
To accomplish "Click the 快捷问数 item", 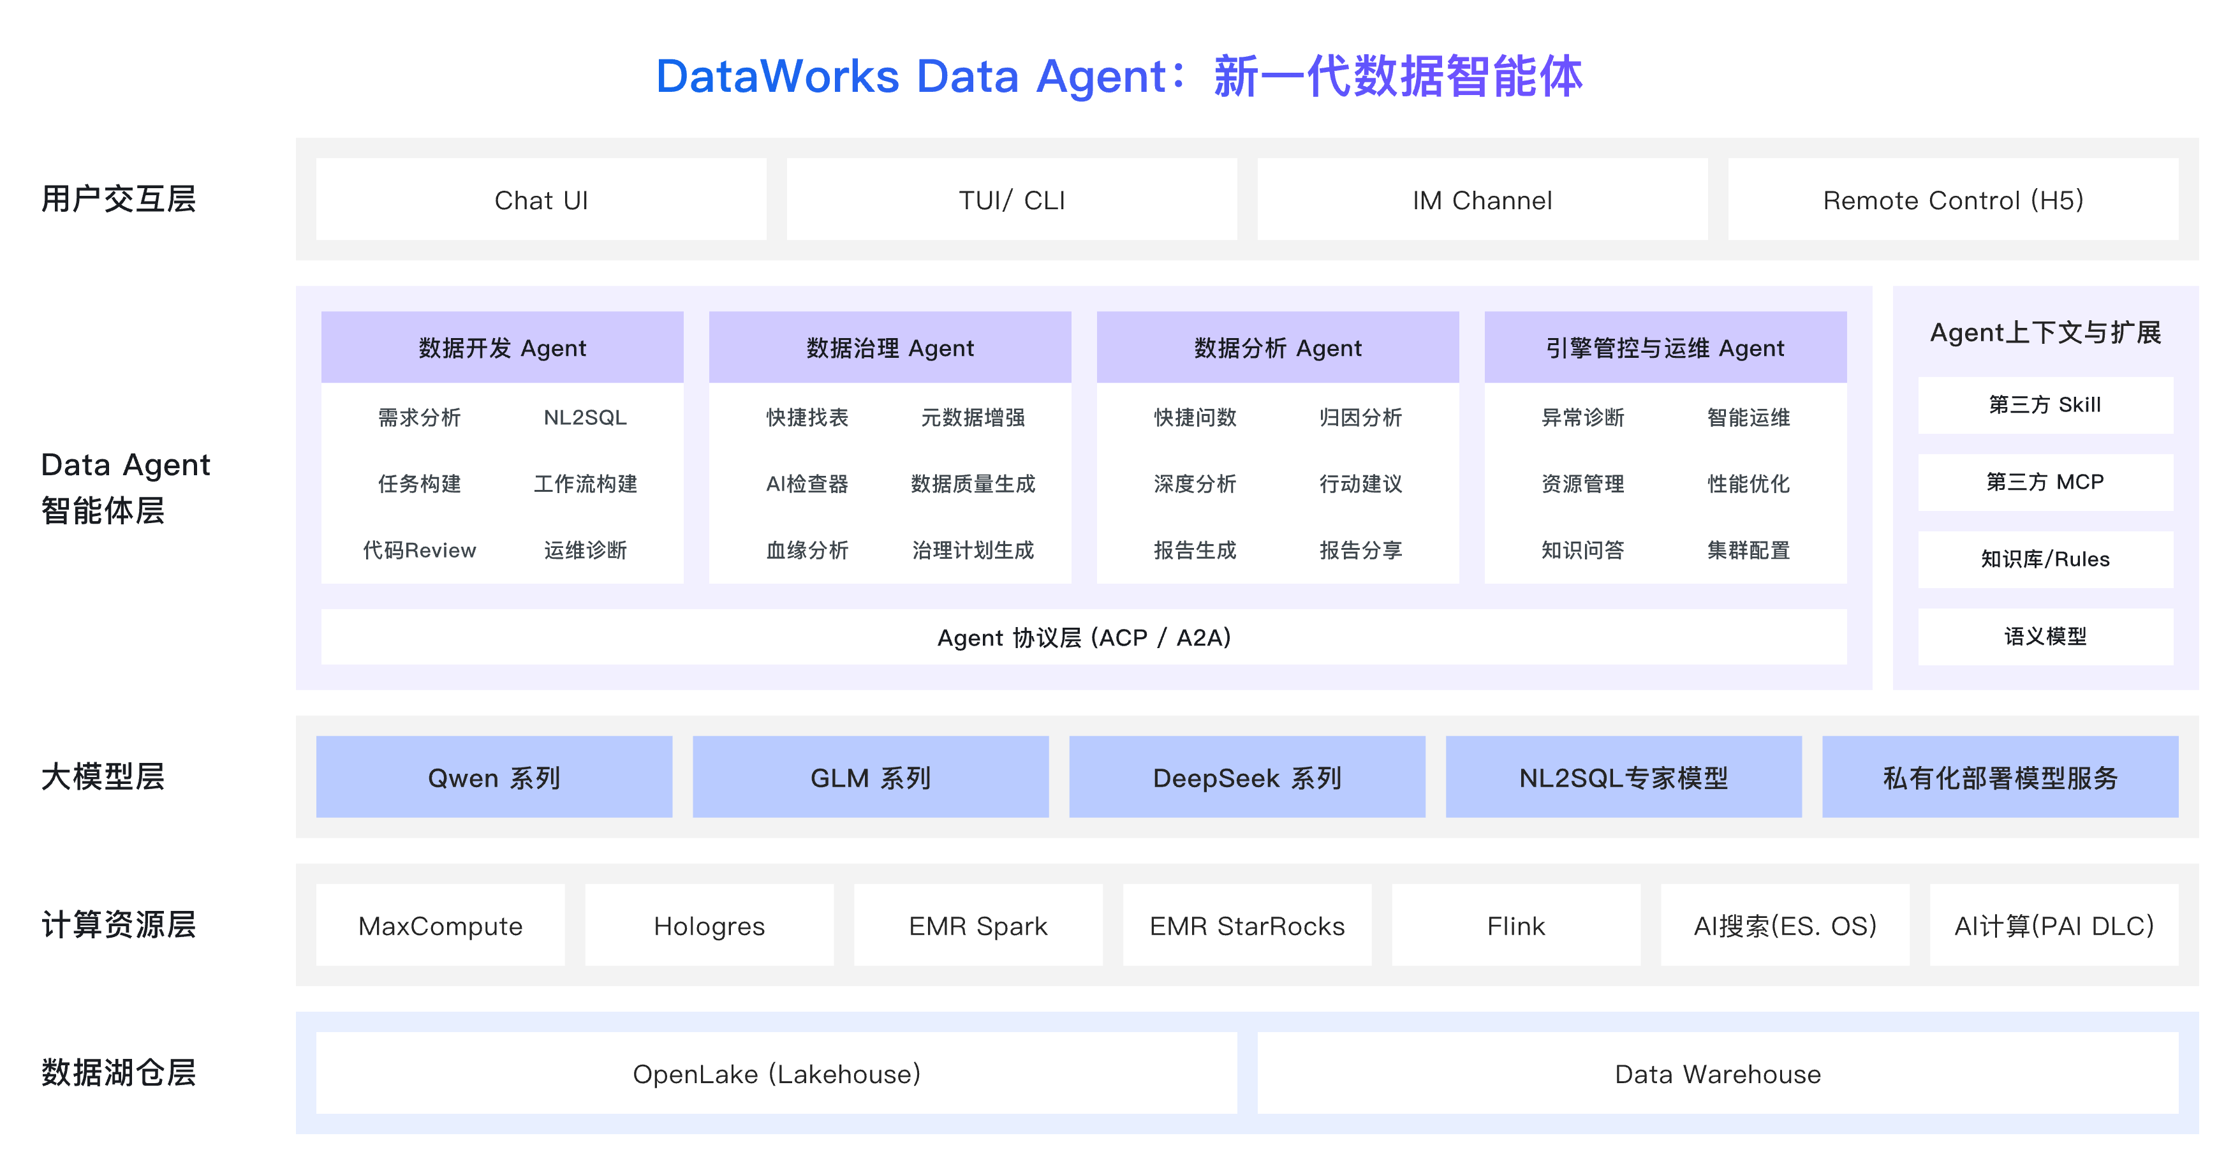I will point(1195,417).
